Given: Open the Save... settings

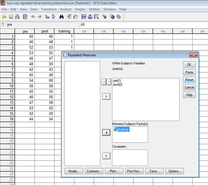Looking at the screenshot, I should tap(154, 171).
